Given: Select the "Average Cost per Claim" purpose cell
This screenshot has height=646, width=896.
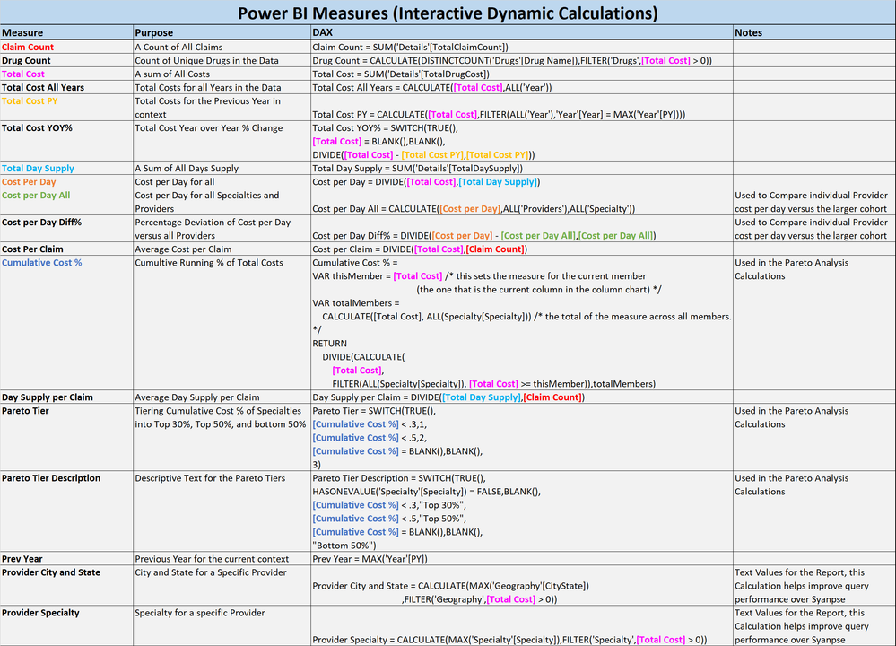Looking at the screenshot, I should pos(222,249).
